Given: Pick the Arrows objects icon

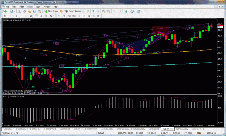Looking at the screenshot, I should pyautogui.click(x=51, y=16).
